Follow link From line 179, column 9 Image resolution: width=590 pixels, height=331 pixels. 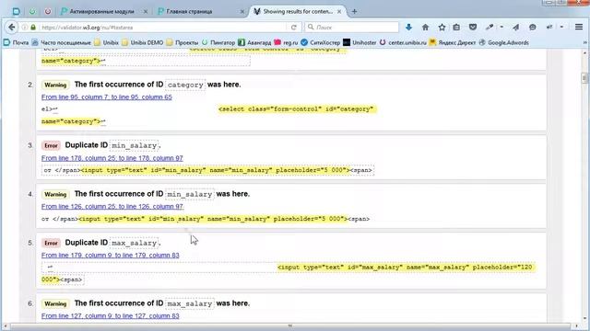111,256
